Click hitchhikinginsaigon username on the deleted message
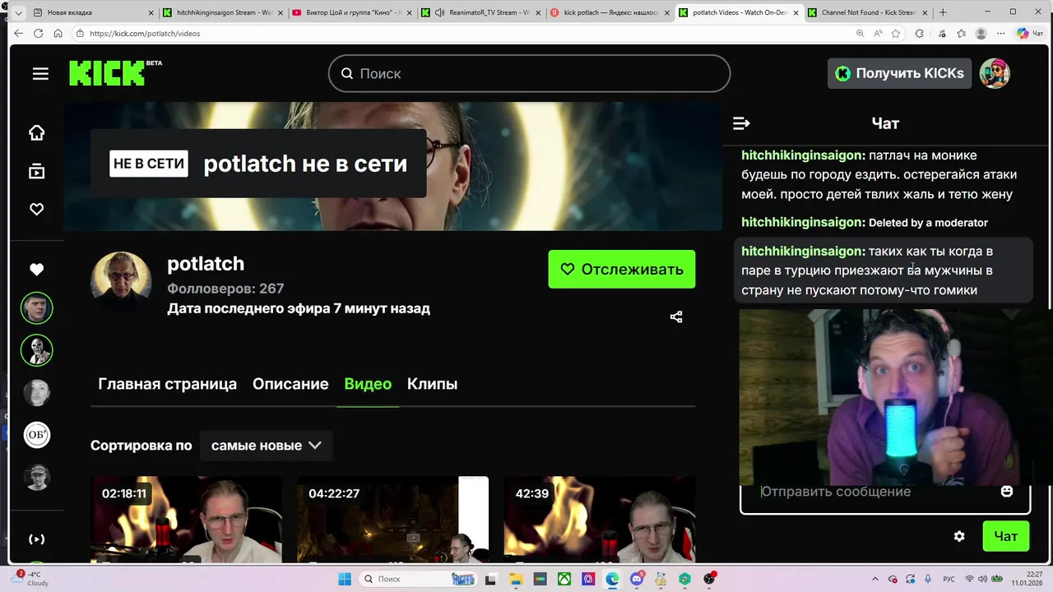Viewport: 1053px width, 592px height. click(803, 223)
